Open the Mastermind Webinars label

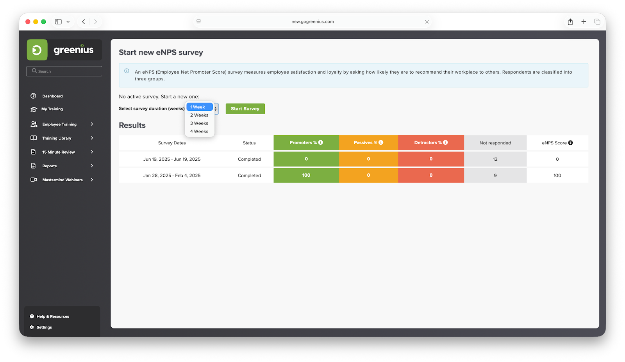[x=62, y=180]
